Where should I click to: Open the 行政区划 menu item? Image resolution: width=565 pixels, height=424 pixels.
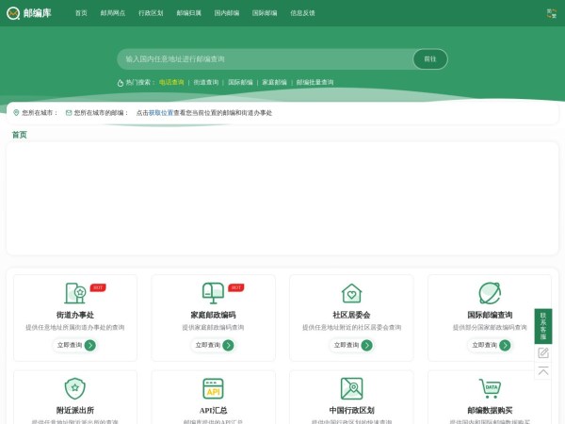tap(151, 13)
